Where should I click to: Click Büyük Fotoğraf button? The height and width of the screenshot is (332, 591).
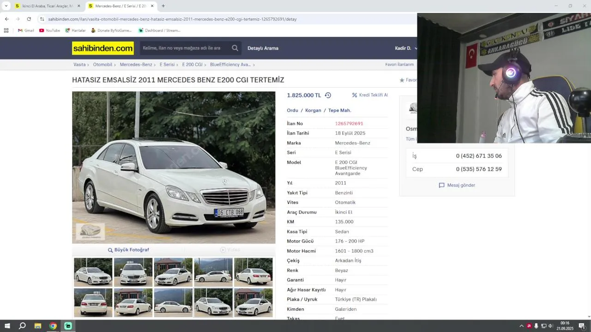(x=128, y=250)
